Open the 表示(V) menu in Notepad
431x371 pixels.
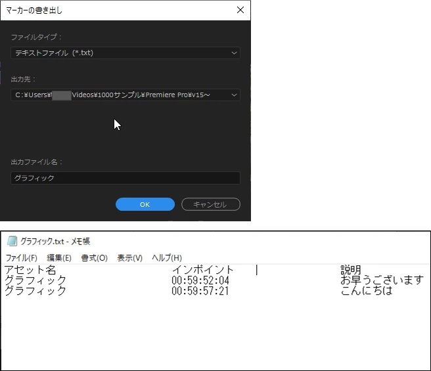click(129, 258)
